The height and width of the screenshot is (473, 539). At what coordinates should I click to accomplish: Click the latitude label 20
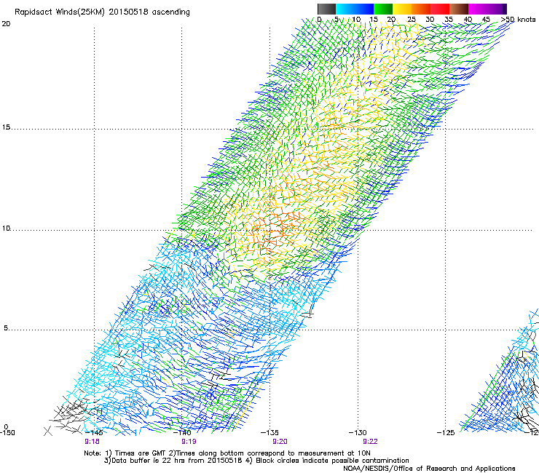point(6,24)
